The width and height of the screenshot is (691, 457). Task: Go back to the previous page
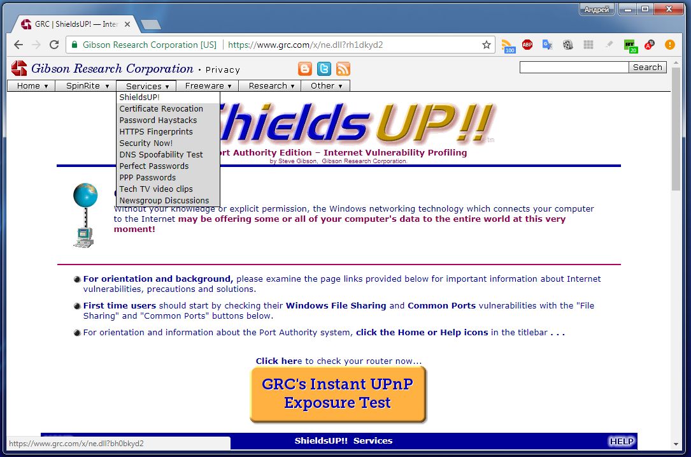pos(18,45)
